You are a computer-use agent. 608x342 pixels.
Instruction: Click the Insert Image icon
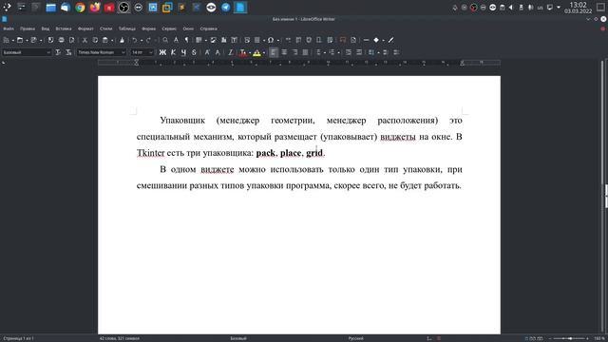(213, 40)
